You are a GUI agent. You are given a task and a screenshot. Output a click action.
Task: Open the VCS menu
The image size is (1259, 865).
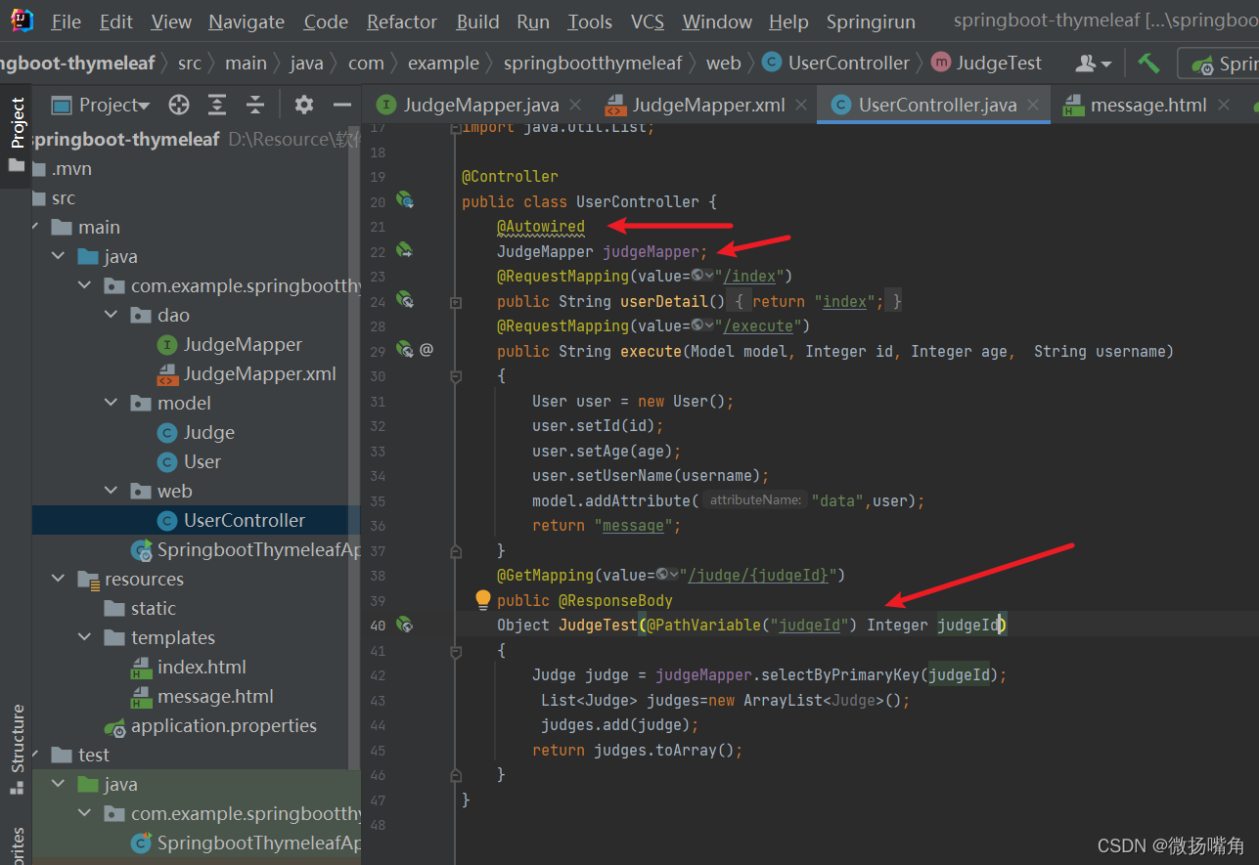[648, 22]
